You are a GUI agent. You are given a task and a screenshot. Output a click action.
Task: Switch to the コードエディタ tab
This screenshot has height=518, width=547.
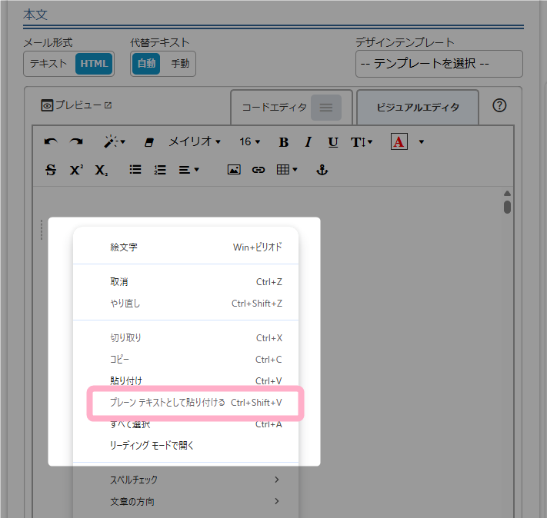coord(275,108)
